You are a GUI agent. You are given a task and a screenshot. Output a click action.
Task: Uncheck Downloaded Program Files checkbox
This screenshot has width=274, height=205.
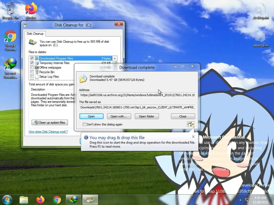coord(32,58)
